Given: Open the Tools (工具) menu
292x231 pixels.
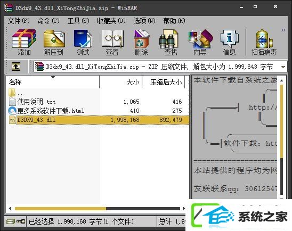Looking at the screenshot, I should (x=78, y=21).
